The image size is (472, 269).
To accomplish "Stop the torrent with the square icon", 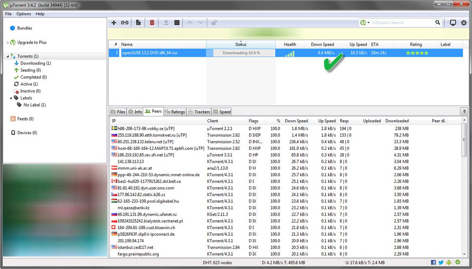I will 177,22.
